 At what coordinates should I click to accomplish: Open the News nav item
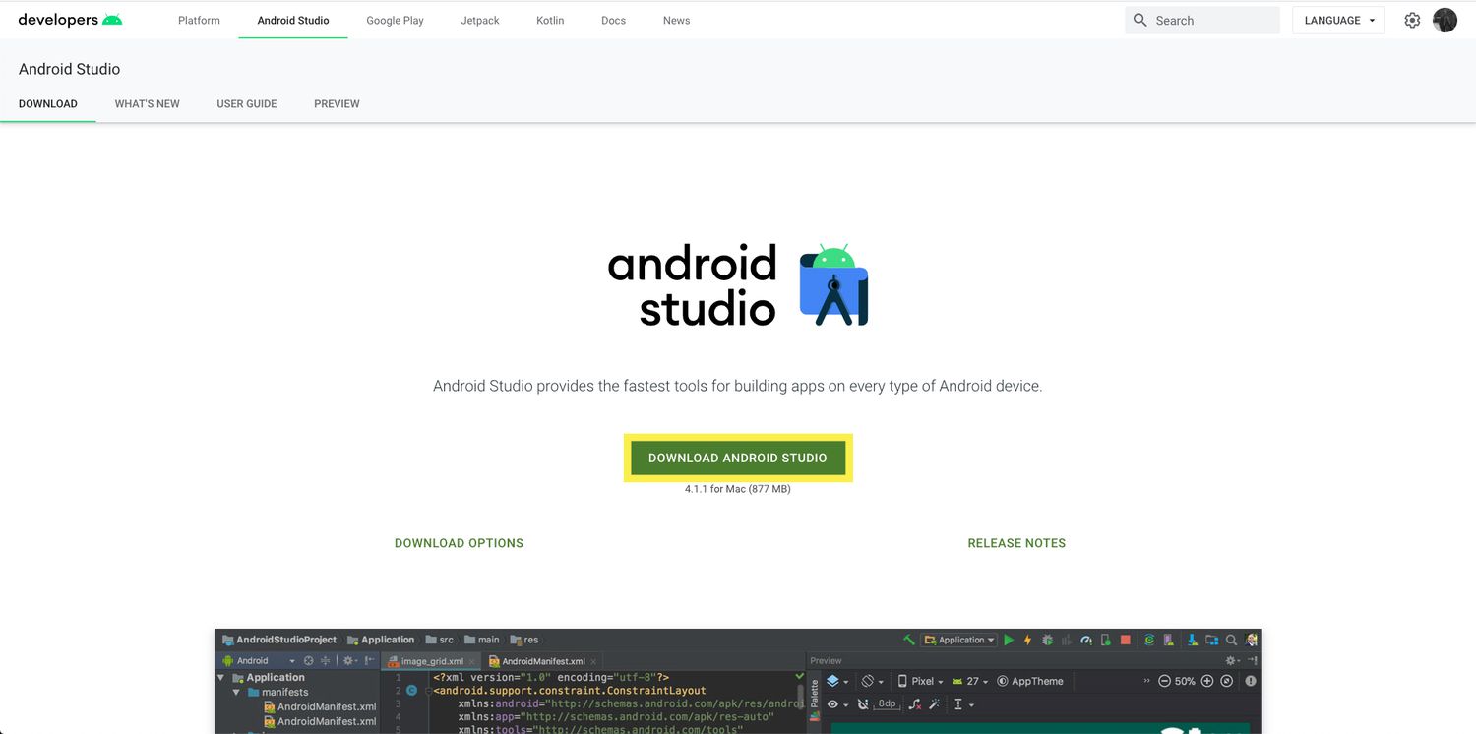[677, 20]
